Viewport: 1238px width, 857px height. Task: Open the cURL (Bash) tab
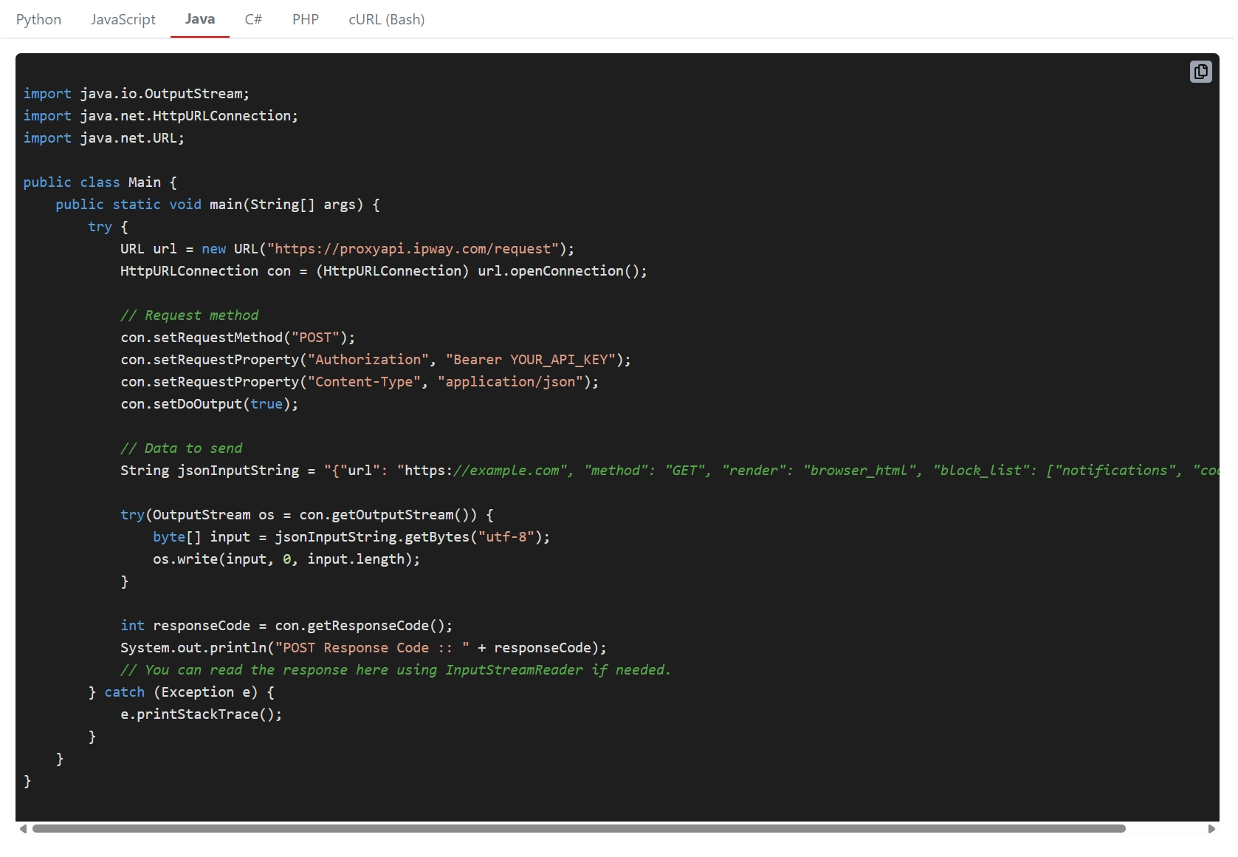point(386,19)
